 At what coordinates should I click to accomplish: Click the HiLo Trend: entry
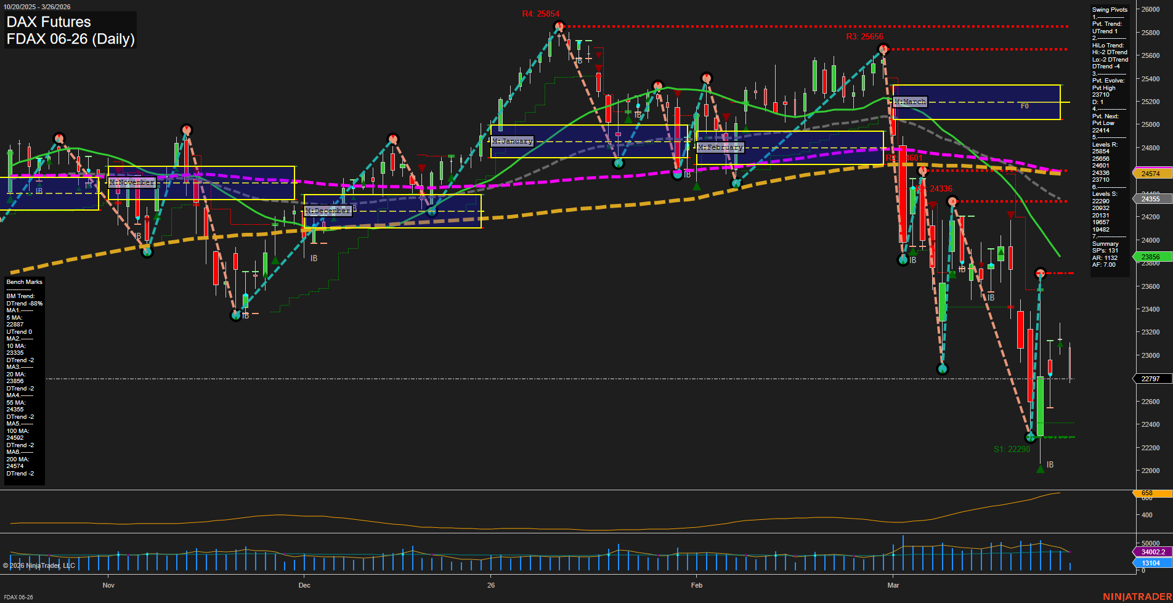click(1108, 46)
